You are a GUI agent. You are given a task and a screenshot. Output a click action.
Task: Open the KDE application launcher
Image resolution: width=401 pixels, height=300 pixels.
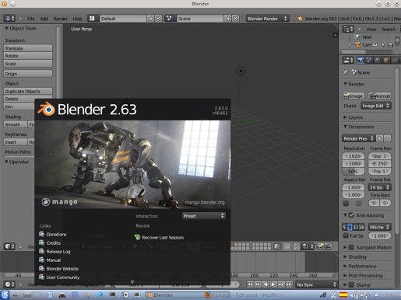click(x=5, y=295)
